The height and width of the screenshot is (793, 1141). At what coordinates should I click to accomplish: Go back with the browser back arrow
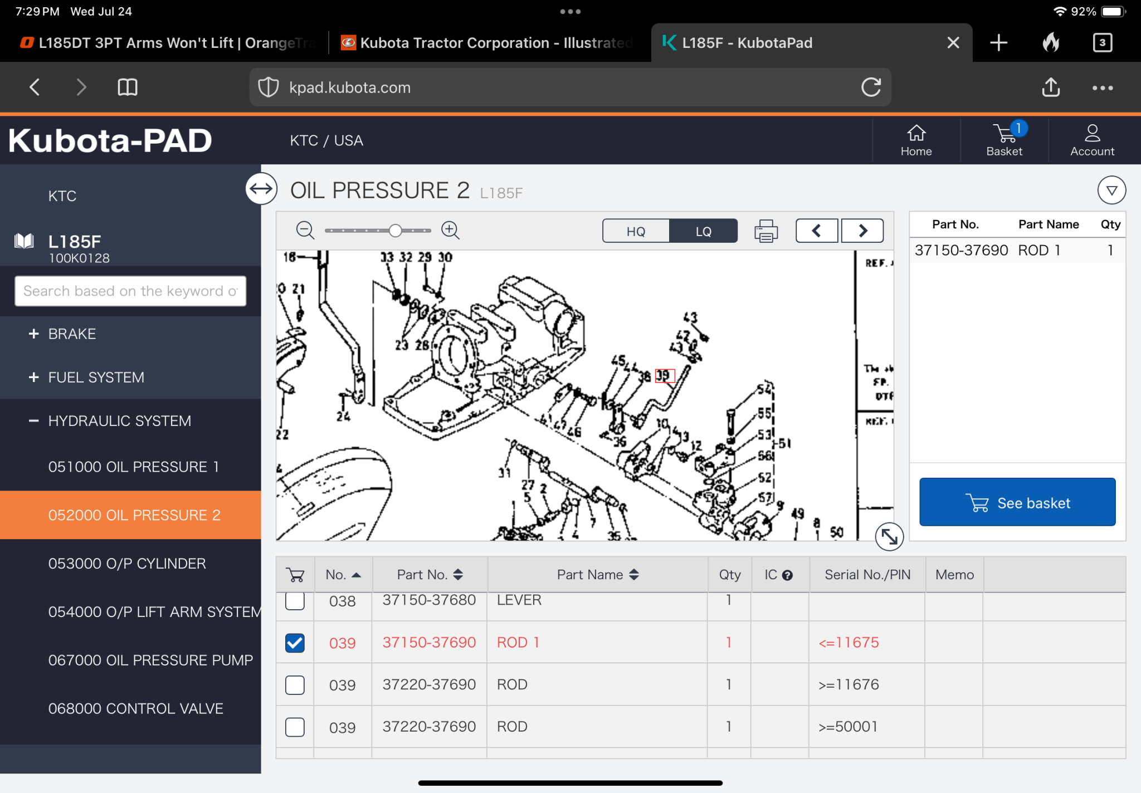pyautogui.click(x=35, y=87)
